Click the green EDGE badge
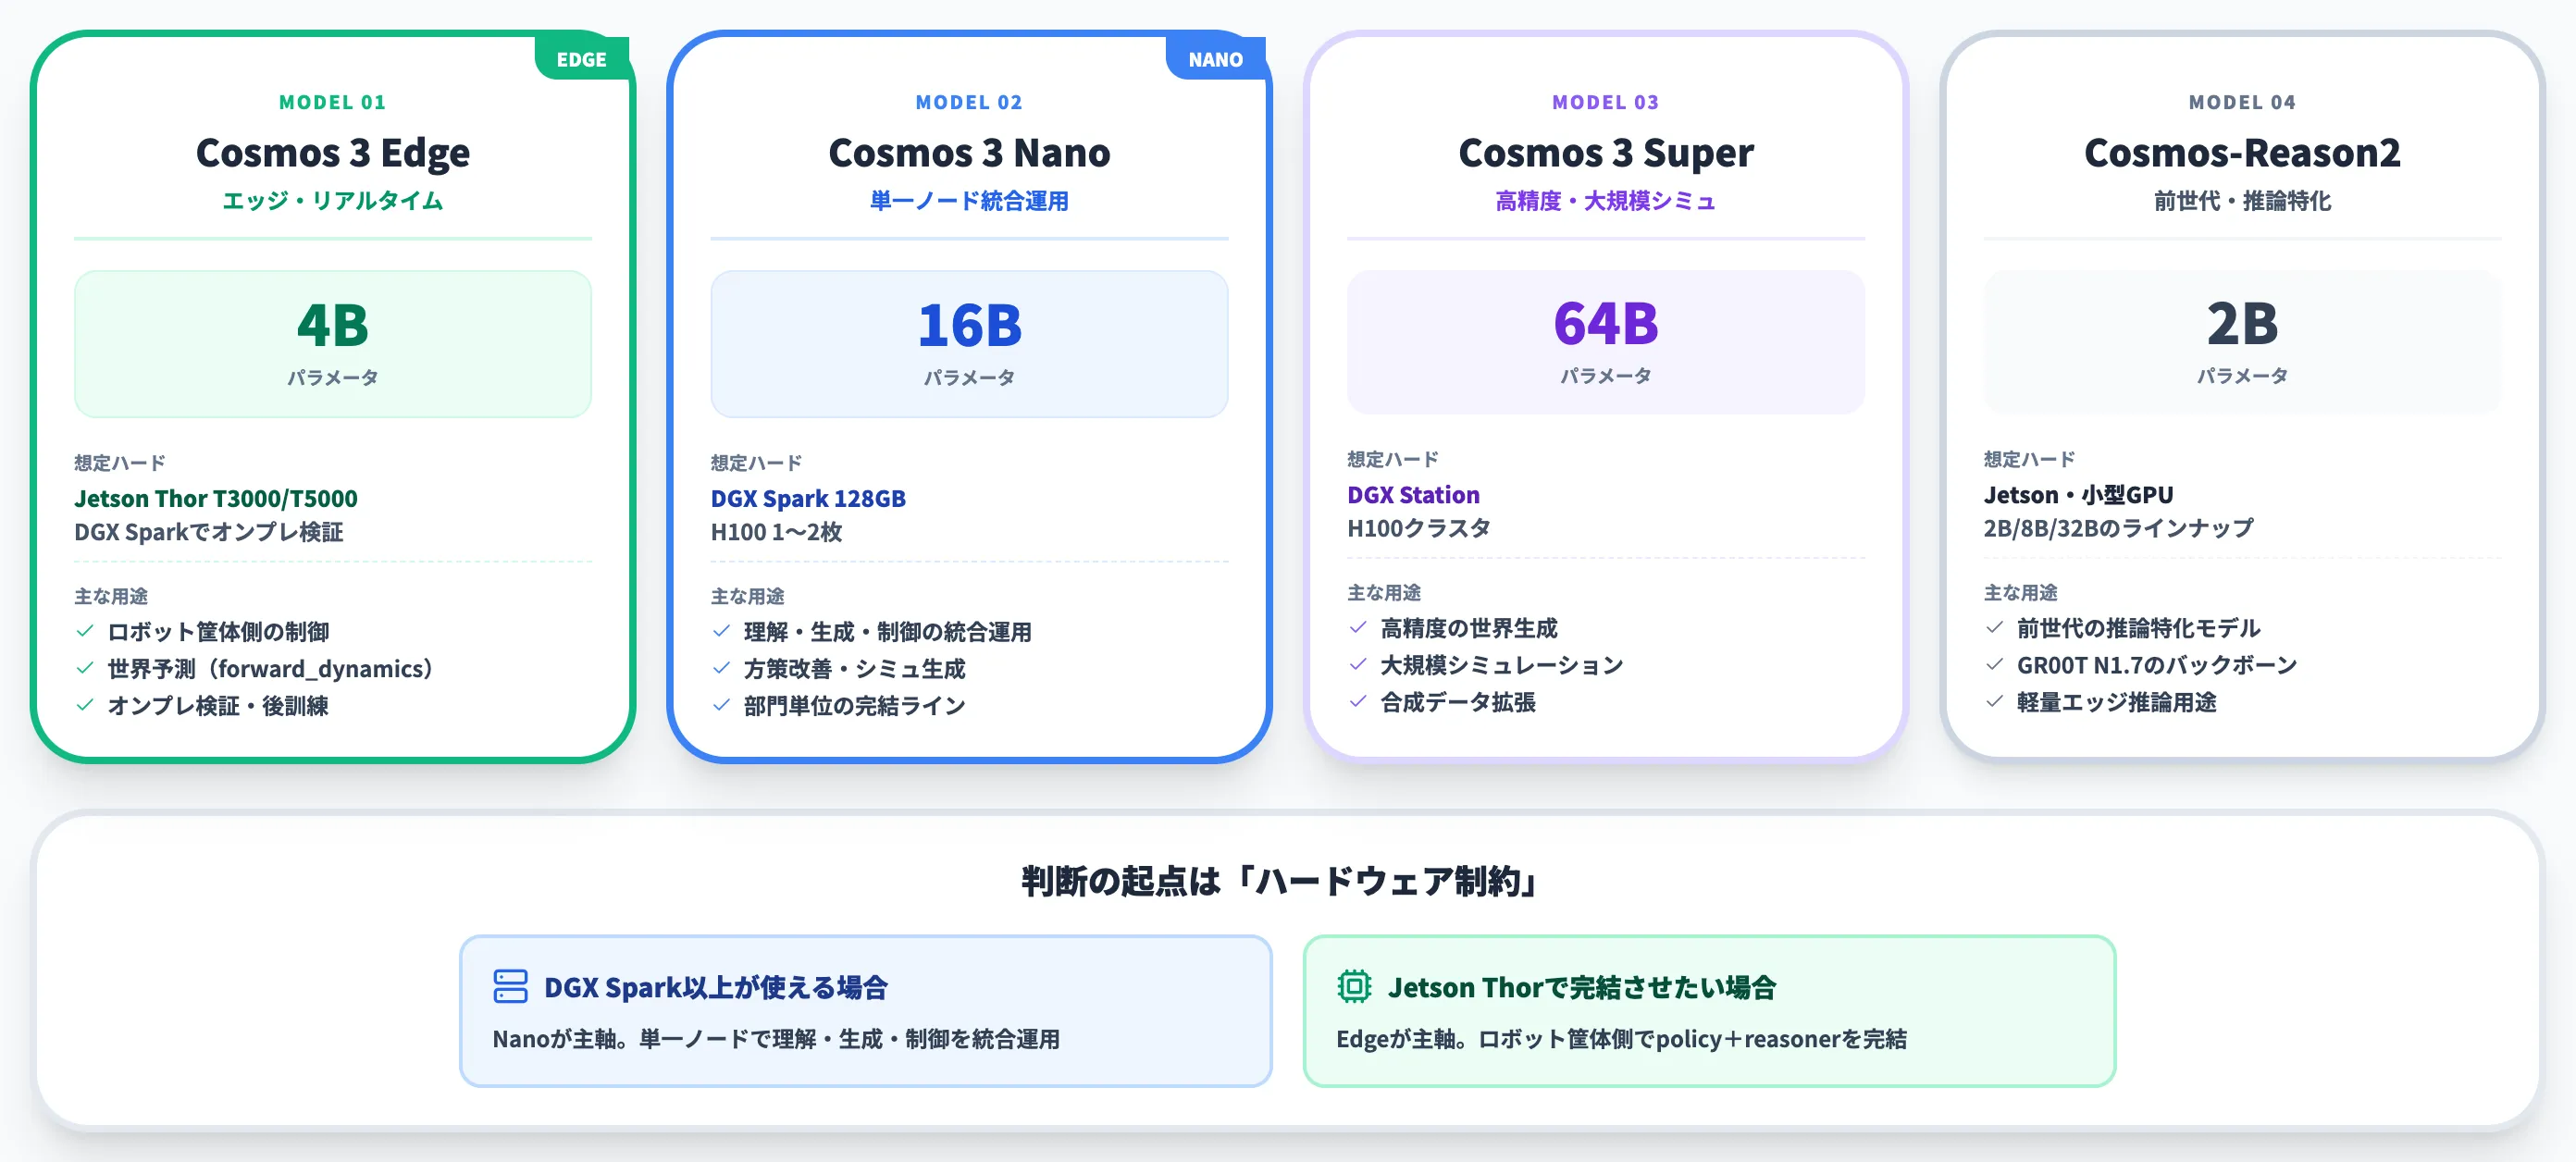This screenshot has width=2576, height=1162. click(581, 59)
